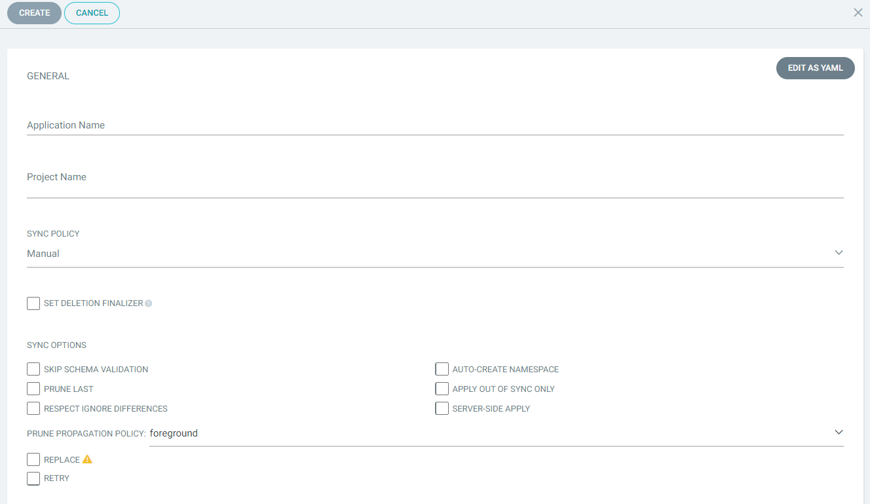Viewport: 870px width, 504px height.
Task: Focus the Application Name field
Action: [435, 125]
